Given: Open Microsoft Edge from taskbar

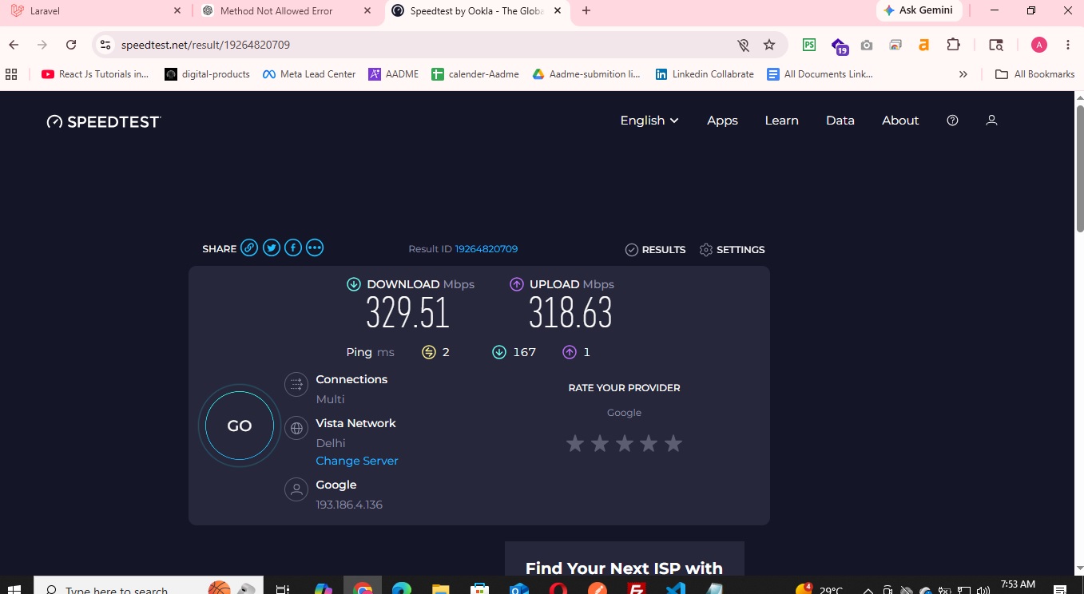Looking at the screenshot, I should point(402,589).
